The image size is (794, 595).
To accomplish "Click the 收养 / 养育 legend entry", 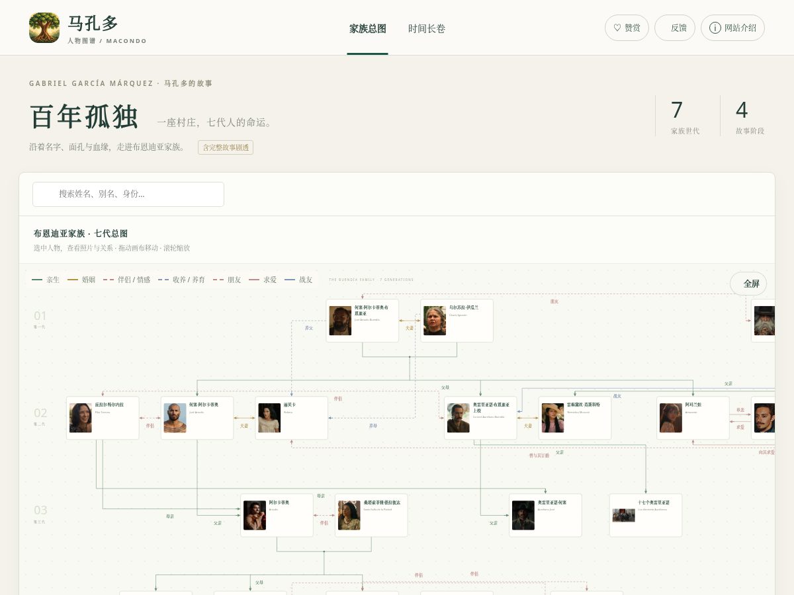I will pyautogui.click(x=181, y=280).
